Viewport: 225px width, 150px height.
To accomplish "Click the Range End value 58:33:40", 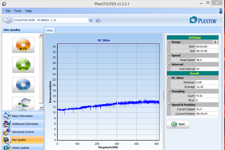I will pyautogui.click(x=207, y=51).
